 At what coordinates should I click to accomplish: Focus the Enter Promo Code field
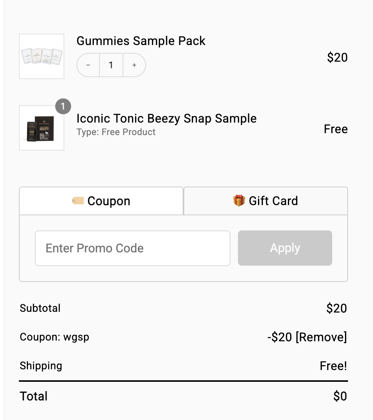pos(132,248)
